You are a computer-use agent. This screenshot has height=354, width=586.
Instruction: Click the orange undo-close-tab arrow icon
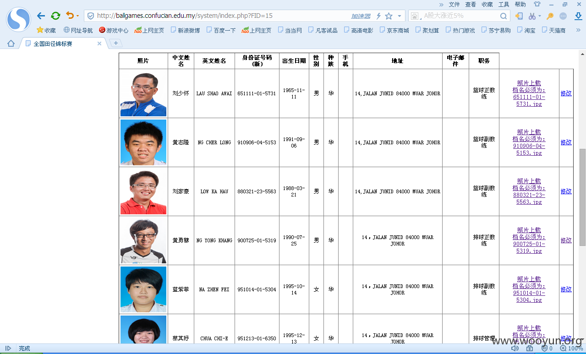pos(70,16)
